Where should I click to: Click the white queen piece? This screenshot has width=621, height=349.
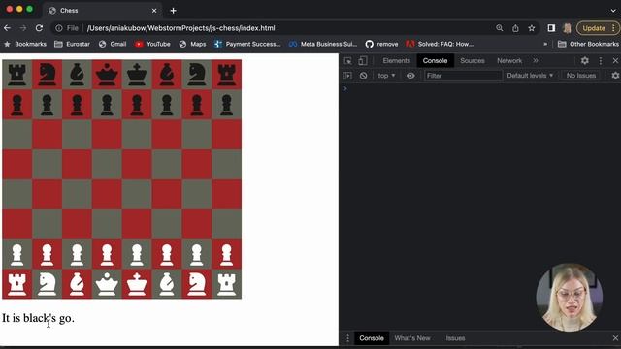point(107,284)
